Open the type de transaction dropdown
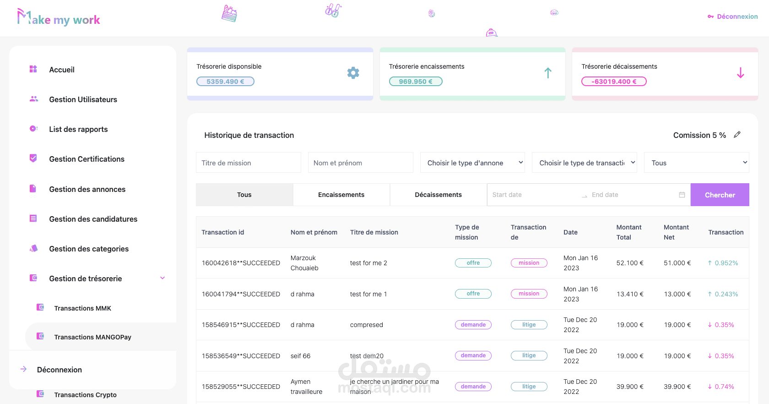 coord(584,163)
